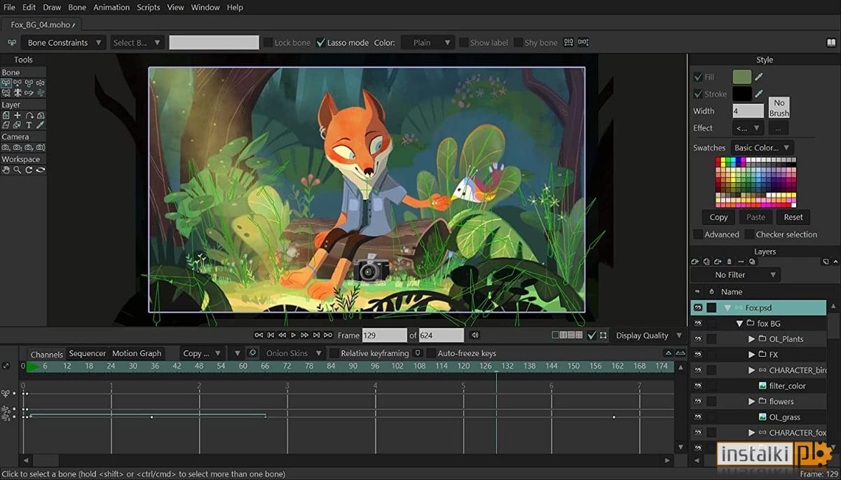Uncheck the Fill checkbox in Style panel
Screen dimensions: 841x480
697,77
